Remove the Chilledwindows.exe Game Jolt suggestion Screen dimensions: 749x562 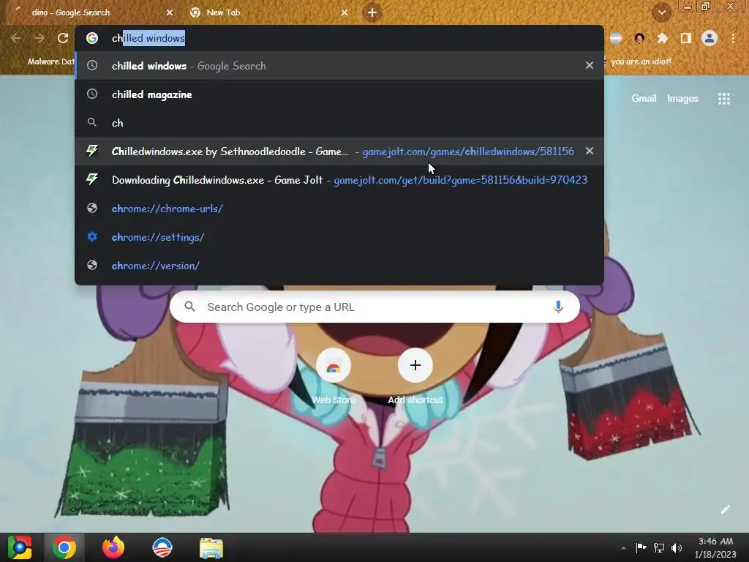pyautogui.click(x=590, y=151)
